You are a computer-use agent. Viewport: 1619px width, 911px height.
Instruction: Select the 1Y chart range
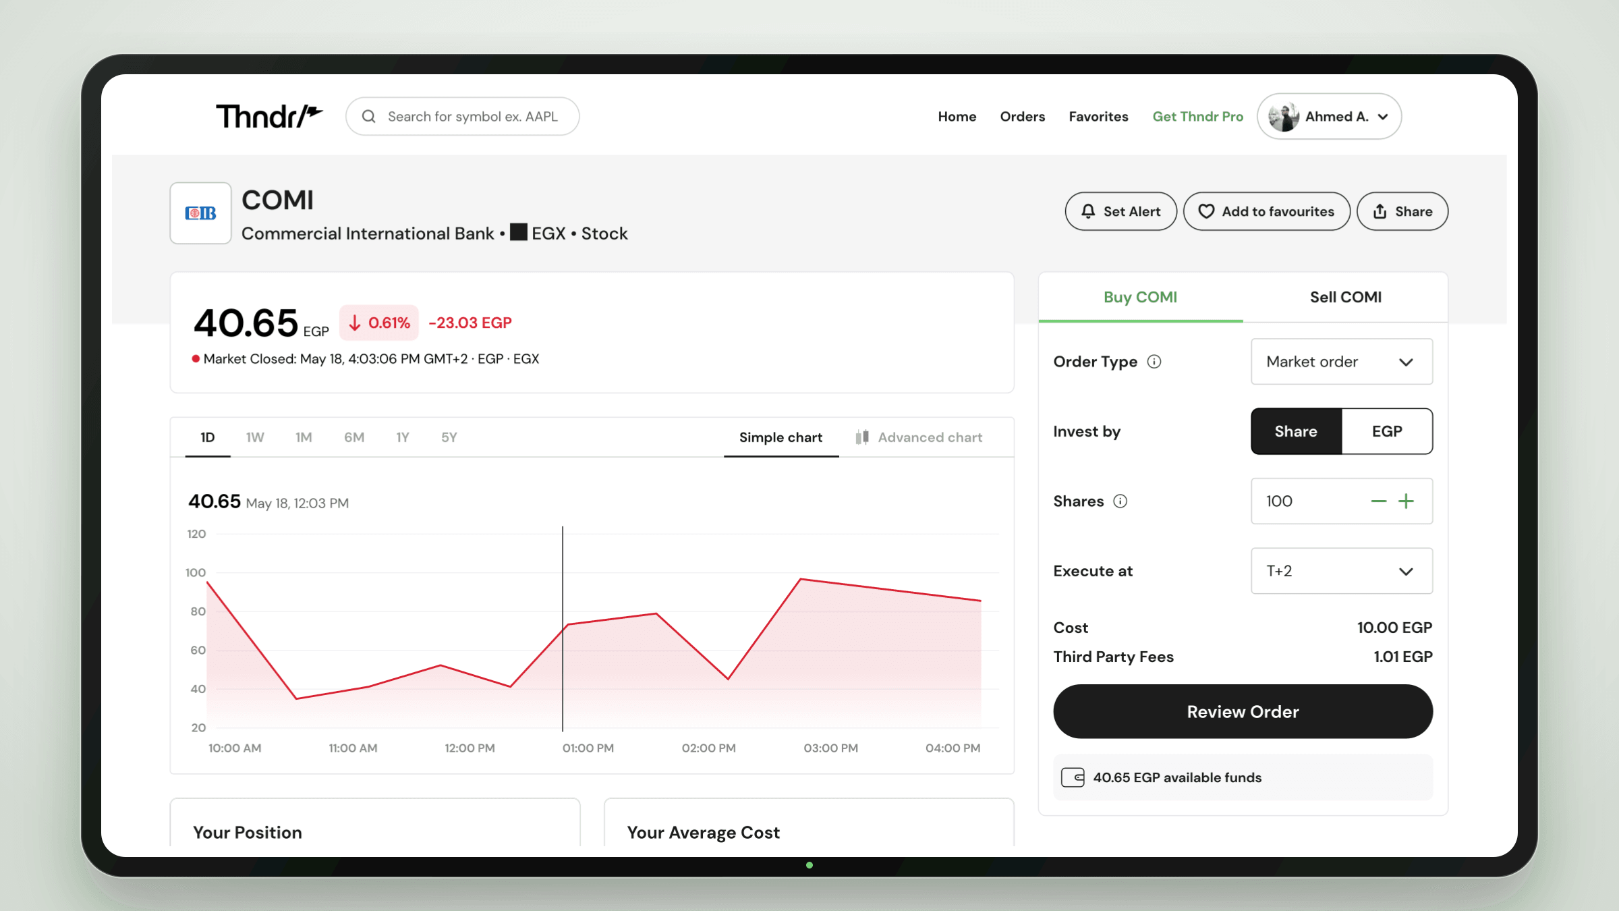[x=402, y=437]
